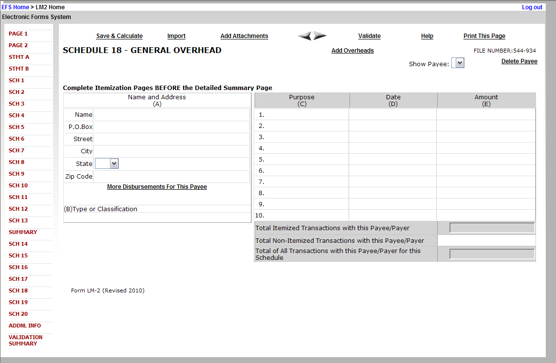This screenshot has height=363, width=556.
Task: Open the Show Payee dropdown
Action: coord(458,63)
